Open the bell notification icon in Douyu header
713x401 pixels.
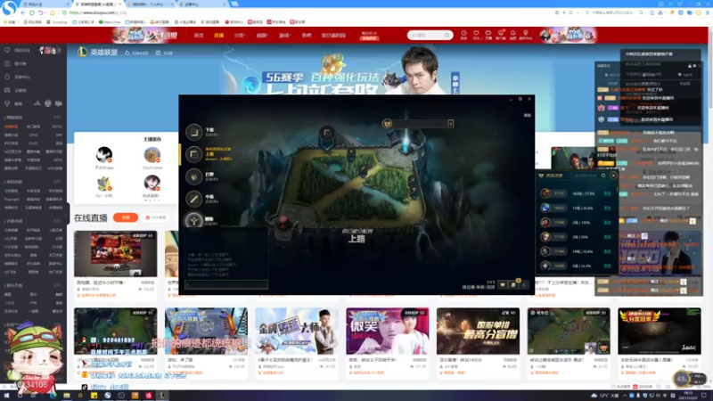513,35
